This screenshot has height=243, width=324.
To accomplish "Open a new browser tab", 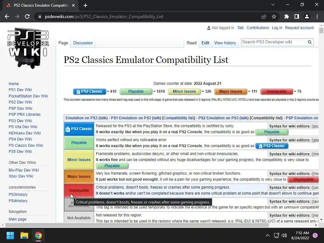I will (85, 5).
